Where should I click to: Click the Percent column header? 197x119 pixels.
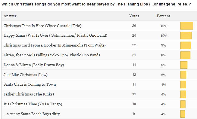[163, 16]
